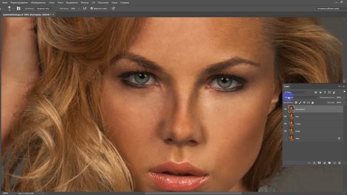
Task: Open the tonal range dropdown in options bar
Action: click(x=44, y=9)
